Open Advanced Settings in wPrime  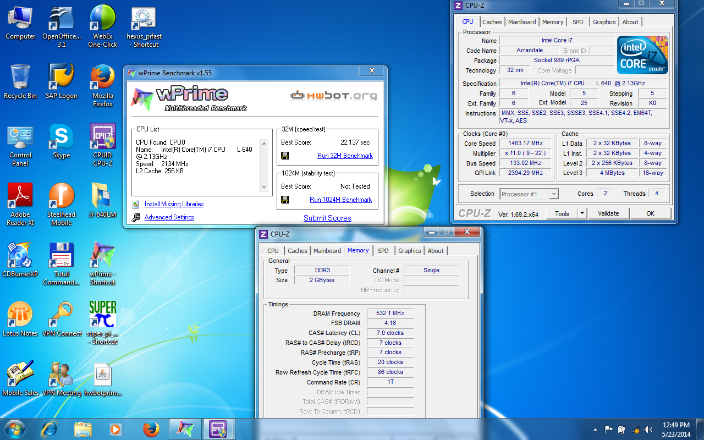(x=169, y=217)
